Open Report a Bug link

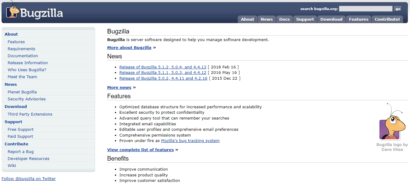pos(21,151)
